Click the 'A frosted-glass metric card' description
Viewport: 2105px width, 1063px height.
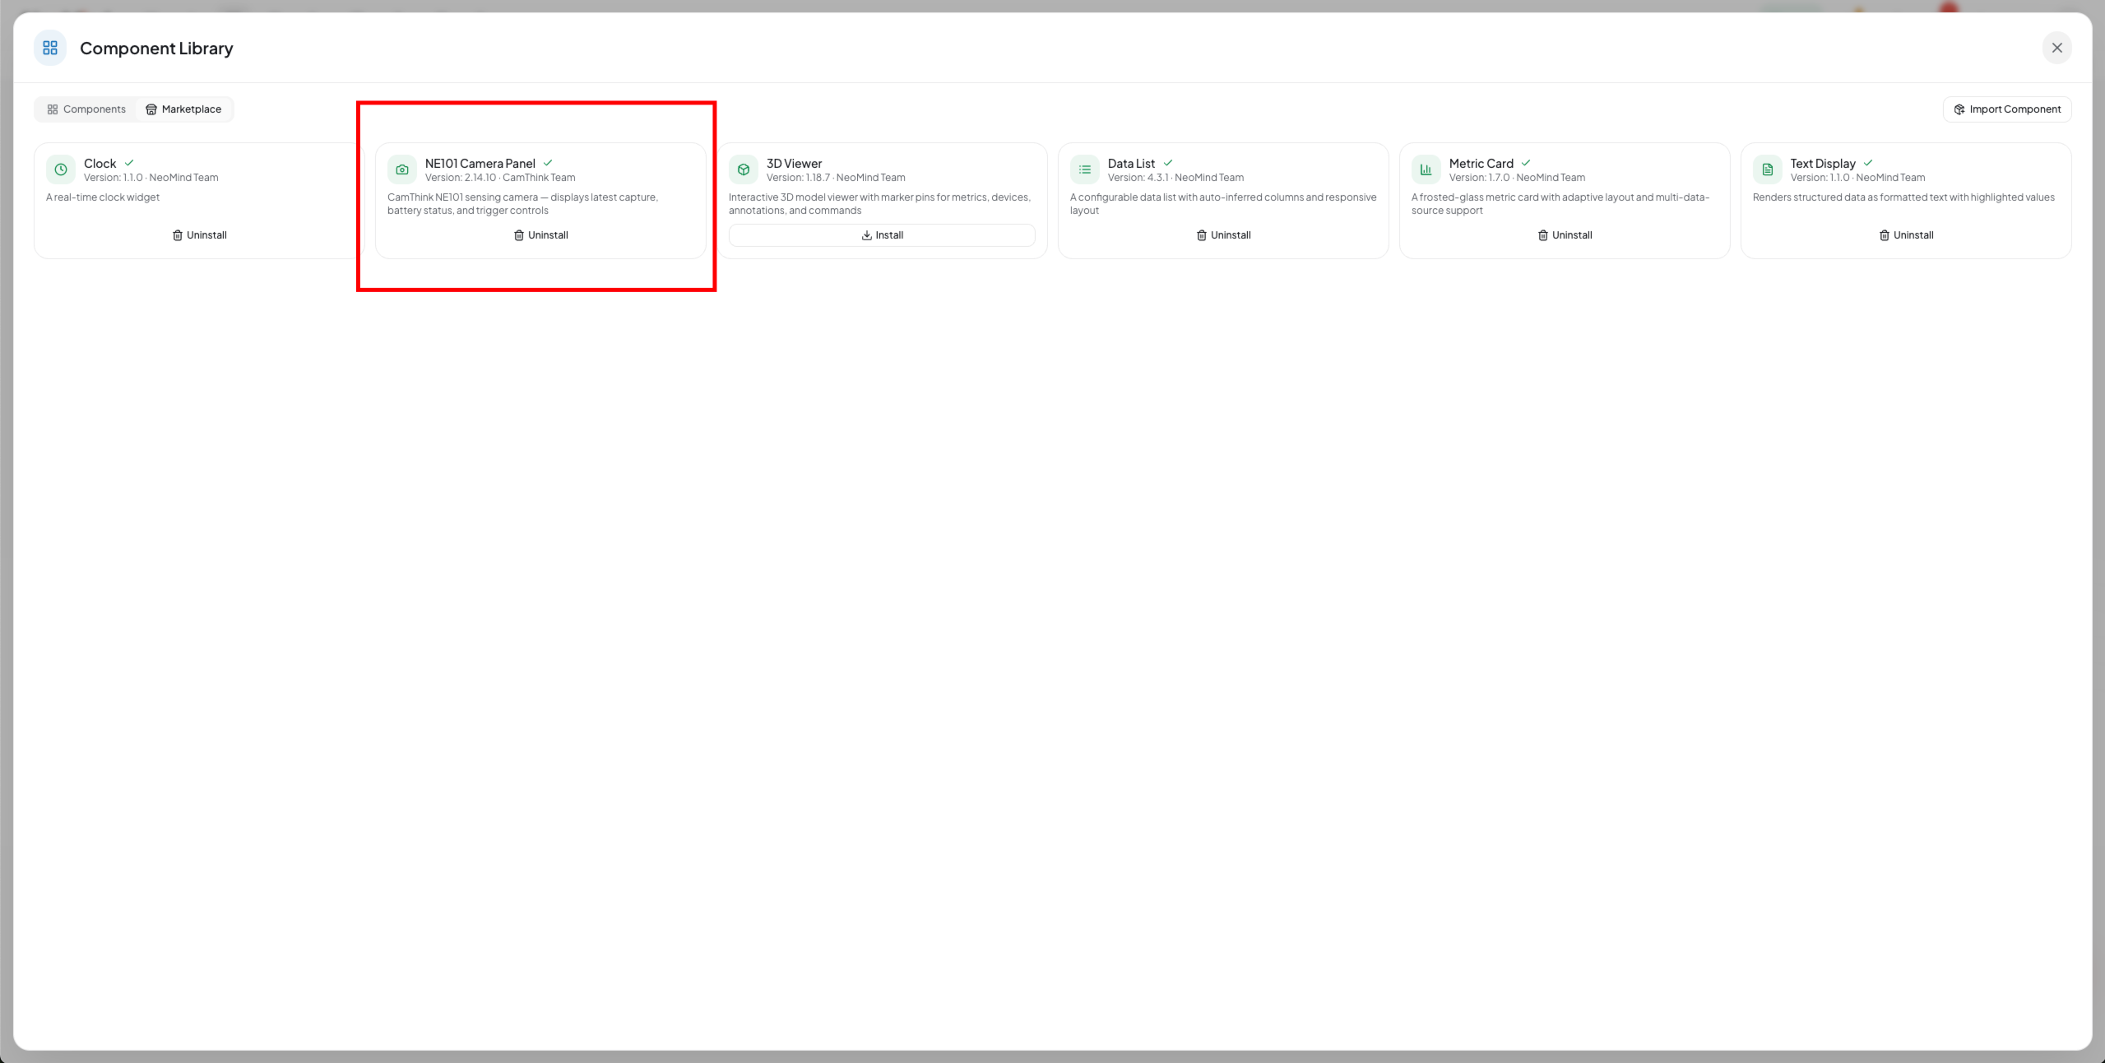click(x=1560, y=204)
